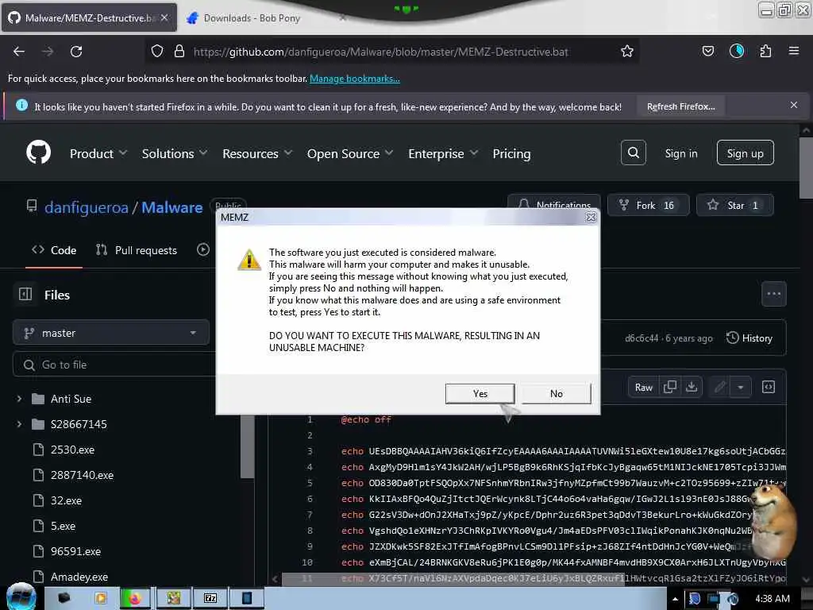Image resolution: width=813 pixels, height=610 pixels.
Task: Switch to the Pull requests tab
Action: pyautogui.click(x=137, y=250)
